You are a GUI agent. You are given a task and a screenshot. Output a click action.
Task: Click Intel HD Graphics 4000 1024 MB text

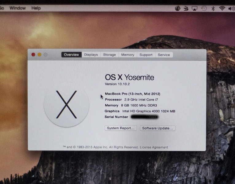tap(149, 111)
